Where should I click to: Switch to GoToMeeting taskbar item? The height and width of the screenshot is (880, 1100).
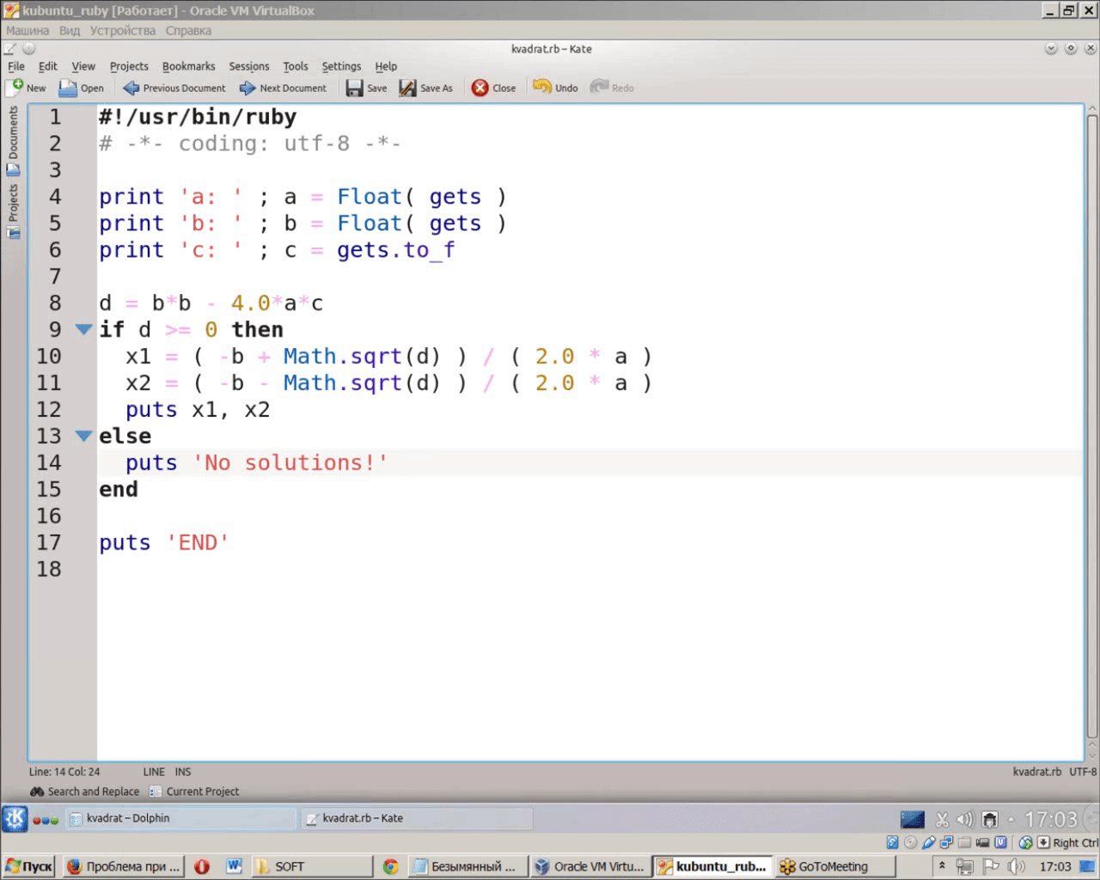[x=834, y=866]
